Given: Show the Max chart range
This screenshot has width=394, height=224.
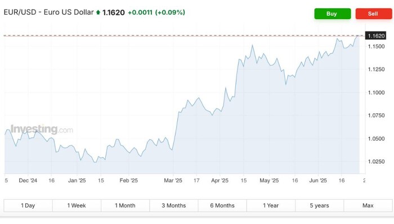Looking at the screenshot, I should tap(368, 205).
